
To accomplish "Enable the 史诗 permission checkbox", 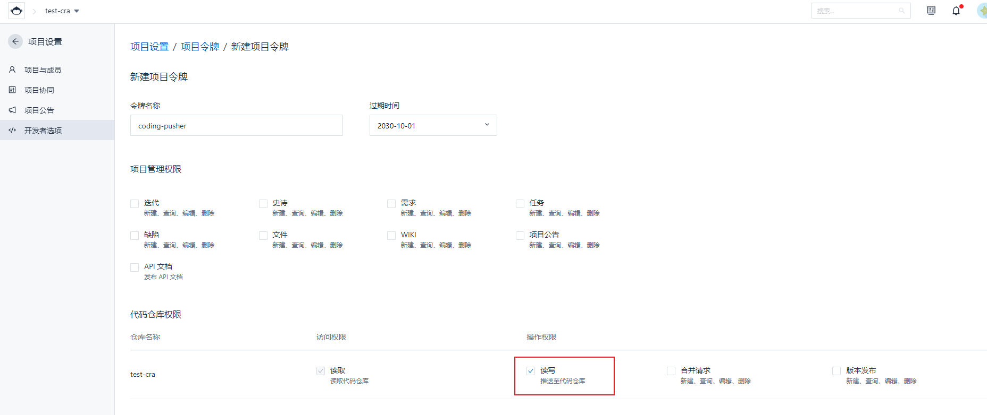I will click(x=263, y=204).
